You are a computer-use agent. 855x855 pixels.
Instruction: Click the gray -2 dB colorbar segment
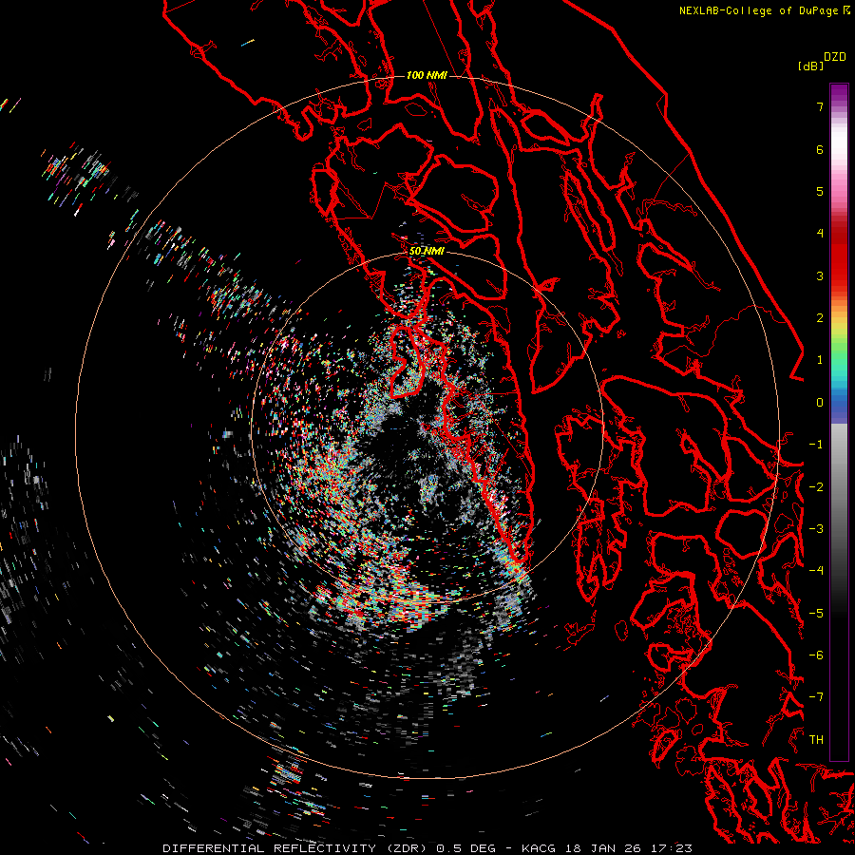click(x=839, y=486)
